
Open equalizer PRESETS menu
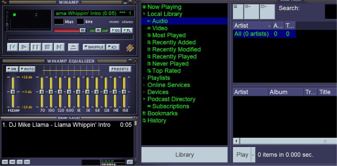[x=120, y=69]
